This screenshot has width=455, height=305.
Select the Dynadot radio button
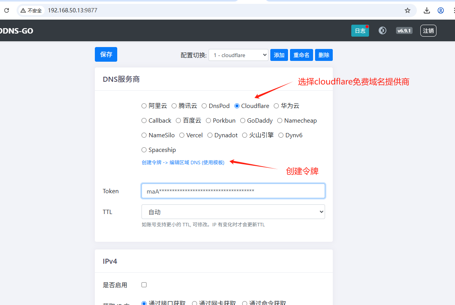[210, 135]
